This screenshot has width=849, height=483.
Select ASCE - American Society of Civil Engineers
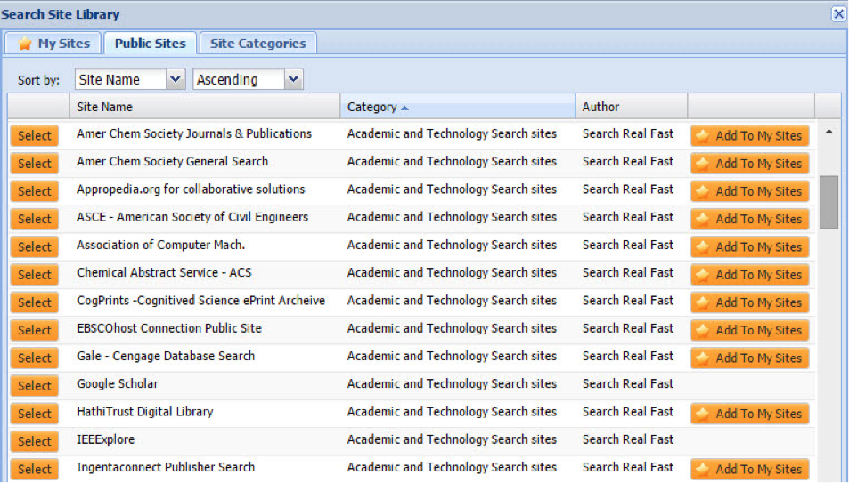34,219
